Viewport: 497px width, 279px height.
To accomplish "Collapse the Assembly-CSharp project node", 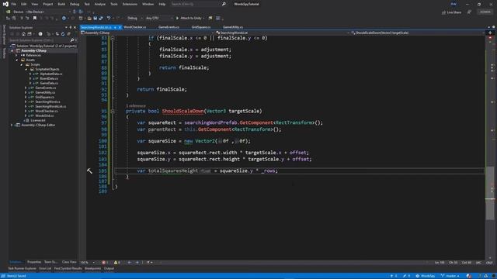I will pos(12,50).
